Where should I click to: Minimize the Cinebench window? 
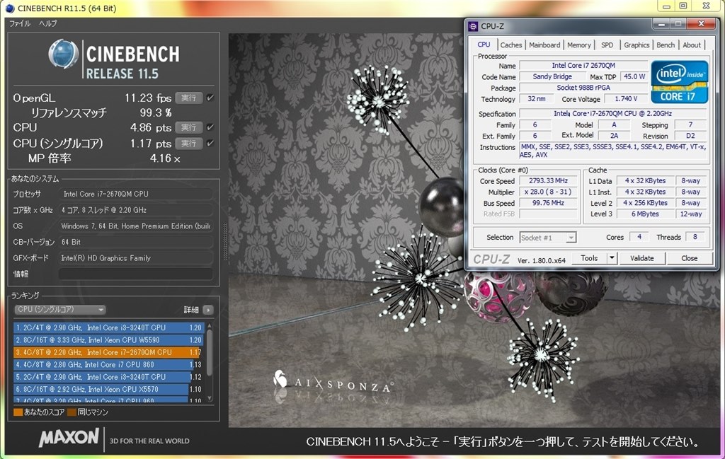click(666, 6)
